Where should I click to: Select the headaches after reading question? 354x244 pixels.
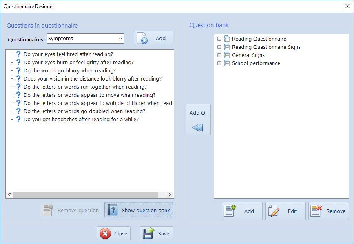click(x=81, y=120)
